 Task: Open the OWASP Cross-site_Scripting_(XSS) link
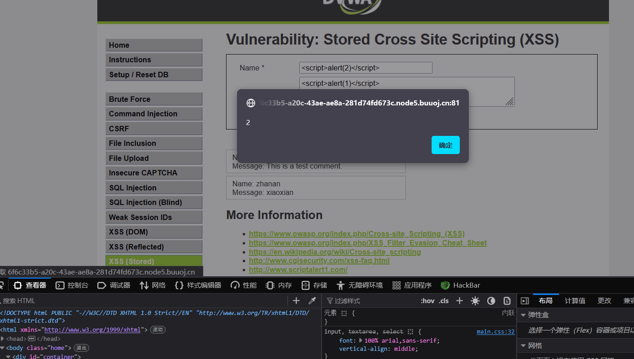pos(357,234)
